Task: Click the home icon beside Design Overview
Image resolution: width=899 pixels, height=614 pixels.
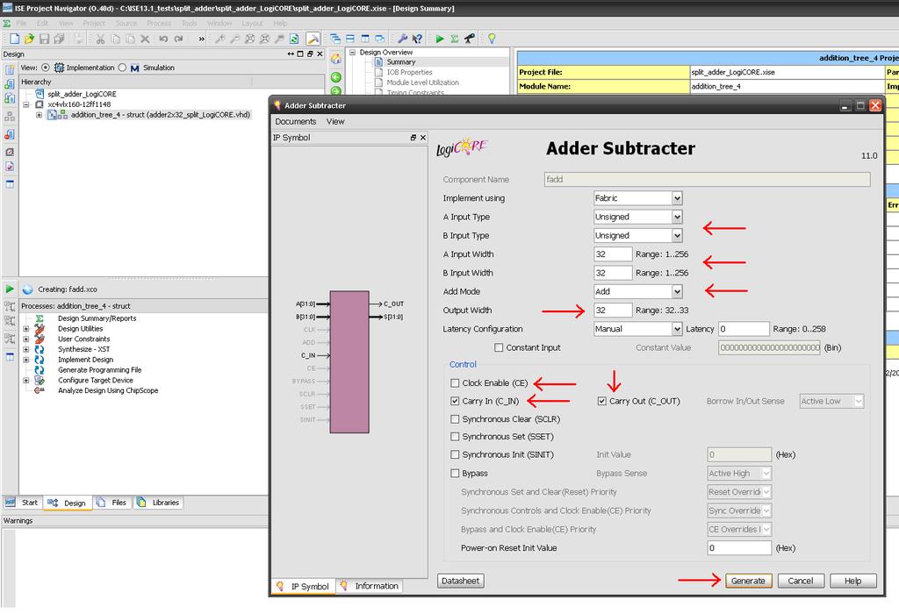Action: point(336,59)
